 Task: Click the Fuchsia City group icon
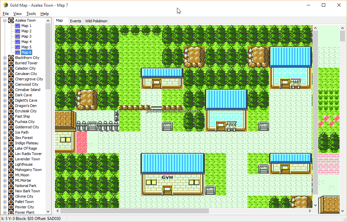tap(11, 122)
